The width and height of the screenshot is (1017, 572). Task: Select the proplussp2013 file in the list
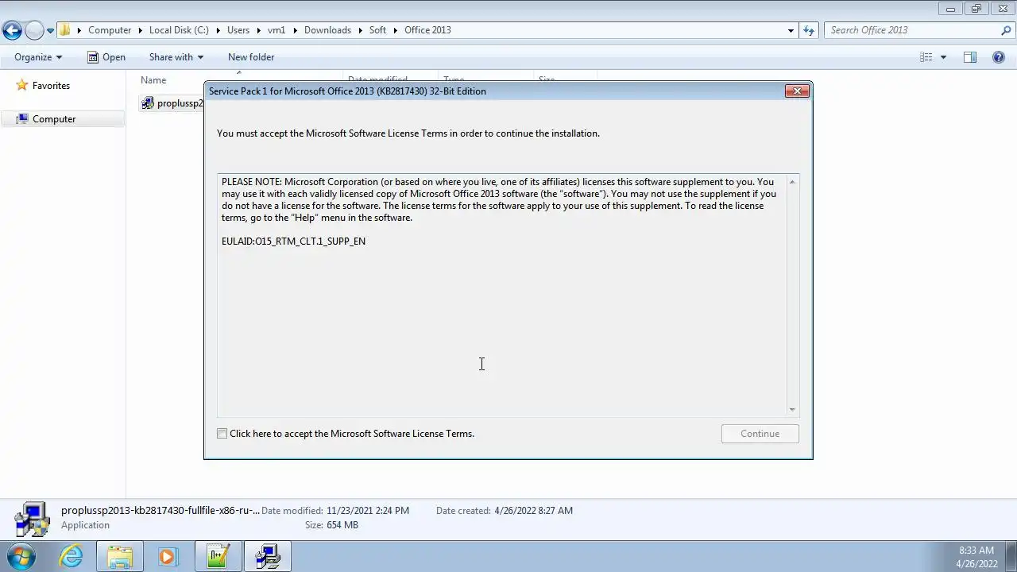pyautogui.click(x=180, y=103)
